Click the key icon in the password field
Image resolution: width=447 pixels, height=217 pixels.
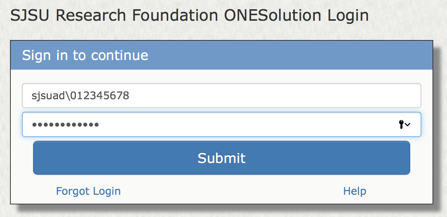click(x=401, y=125)
